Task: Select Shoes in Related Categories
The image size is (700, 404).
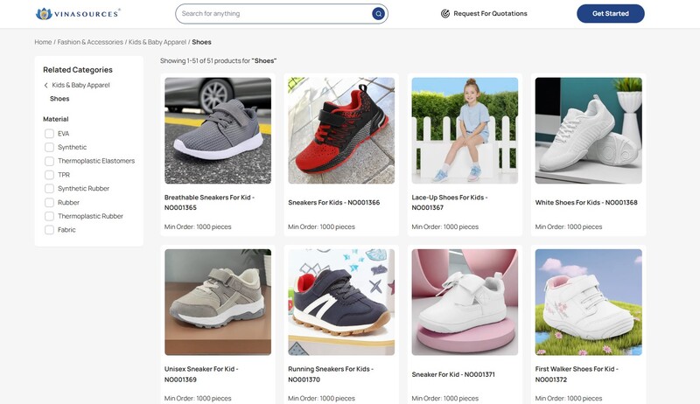Action: click(59, 99)
